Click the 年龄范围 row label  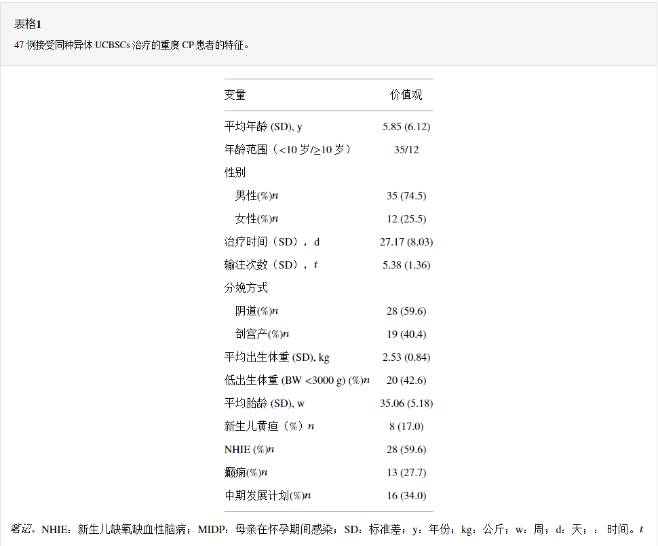pyautogui.click(x=288, y=150)
